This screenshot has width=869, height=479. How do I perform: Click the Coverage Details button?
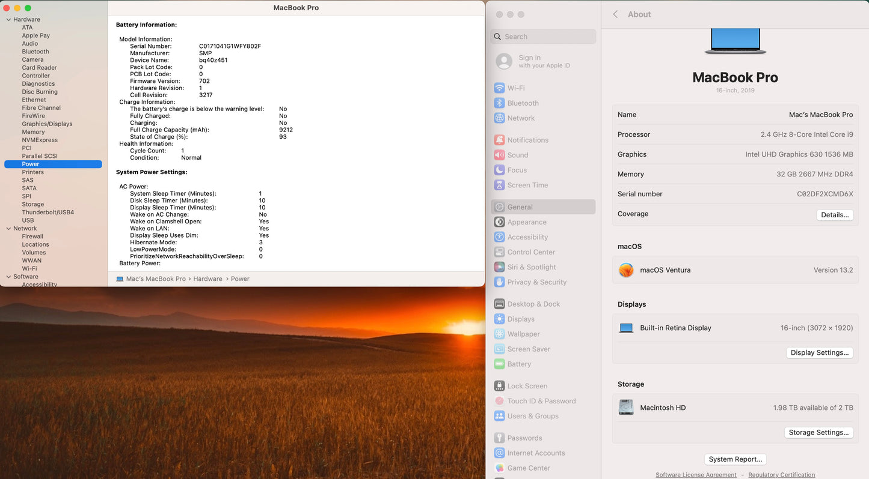pyautogui.click(x=834, y=215)
